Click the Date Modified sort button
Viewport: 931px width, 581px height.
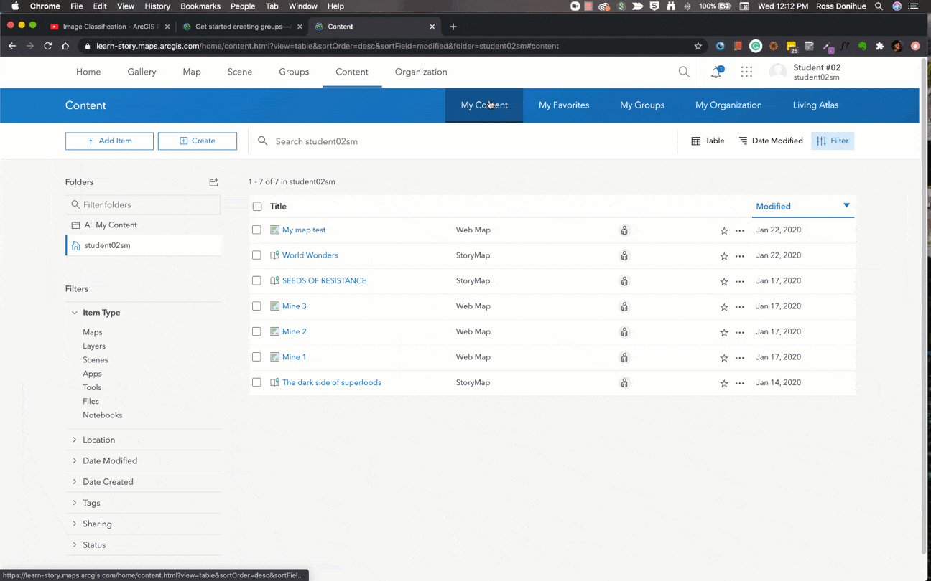pyautogui.click(x=771, y=141)
